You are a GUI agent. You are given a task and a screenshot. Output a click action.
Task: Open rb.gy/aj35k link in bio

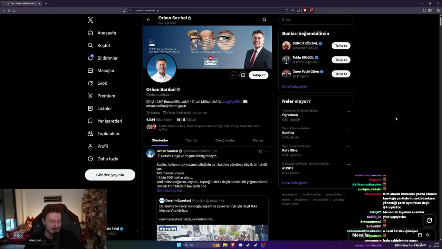point(232,102)
